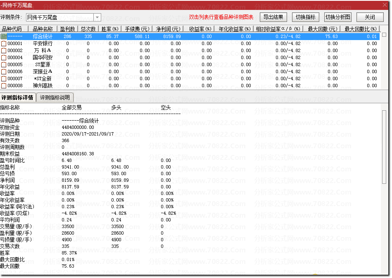392x278 pixels.
Task: Sort by 最大回撤比(%) column header
Action: point(361,29)
